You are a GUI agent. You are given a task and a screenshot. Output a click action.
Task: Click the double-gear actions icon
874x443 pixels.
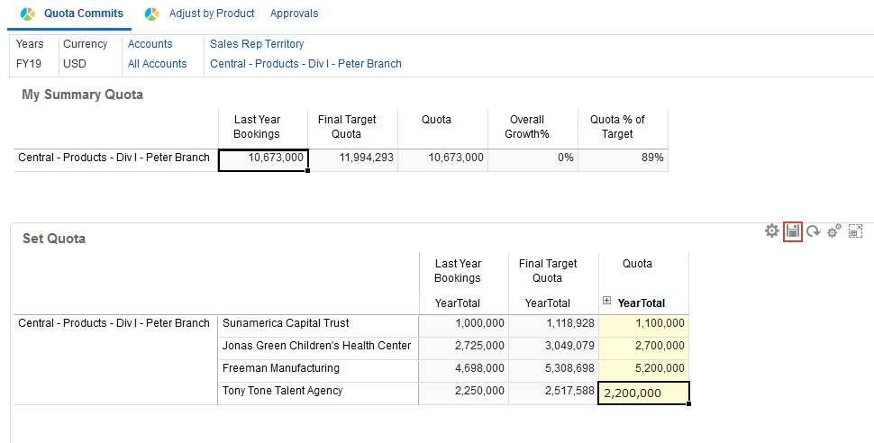tap(834, 231)
